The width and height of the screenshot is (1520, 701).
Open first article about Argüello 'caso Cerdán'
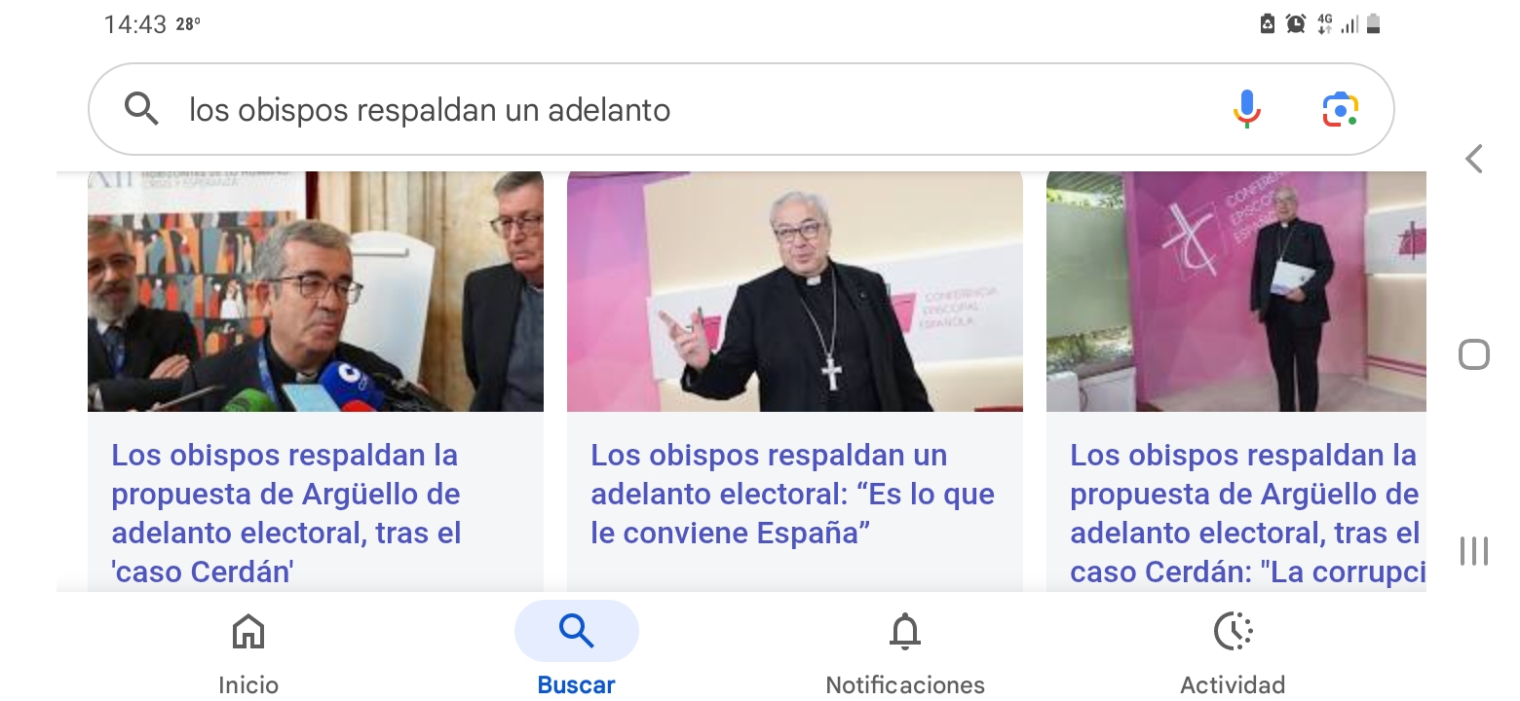(286, 513)
